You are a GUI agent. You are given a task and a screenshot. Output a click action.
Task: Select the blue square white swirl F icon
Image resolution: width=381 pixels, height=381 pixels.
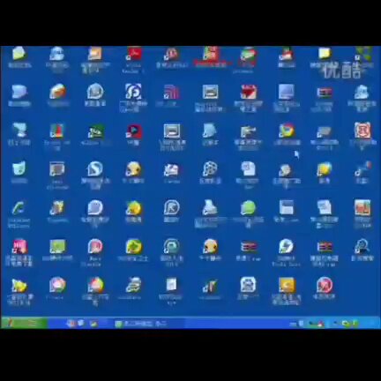[133, 92]
